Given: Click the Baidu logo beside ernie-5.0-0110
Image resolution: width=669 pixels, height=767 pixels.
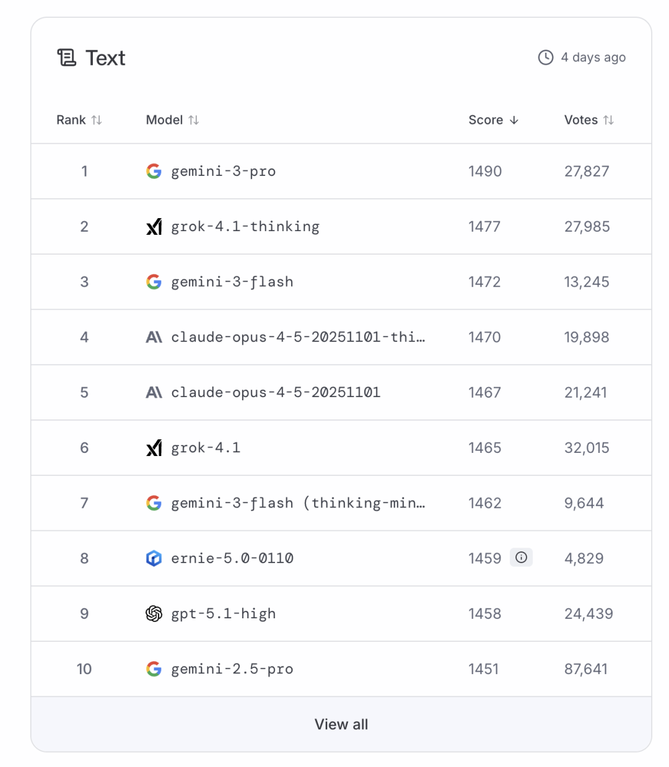Looking at the screenshot, I should click(x=154, y=559).
